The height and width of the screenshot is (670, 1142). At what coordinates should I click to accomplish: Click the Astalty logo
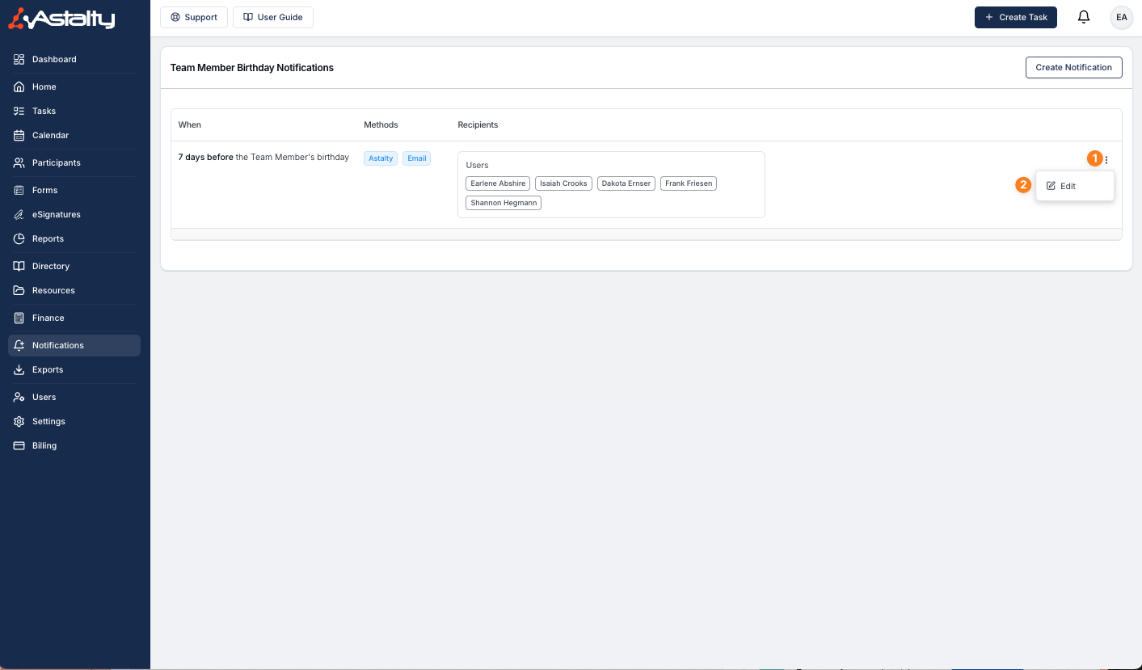(x=62, y=19)
